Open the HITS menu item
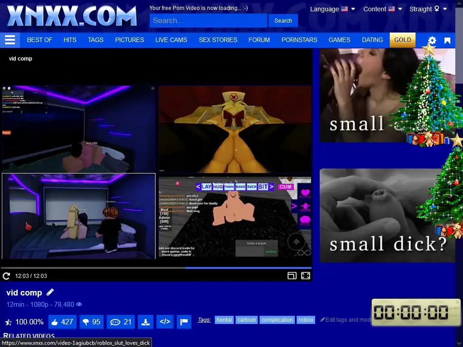This screenshot has width=463, height=347. click(70, 40)
